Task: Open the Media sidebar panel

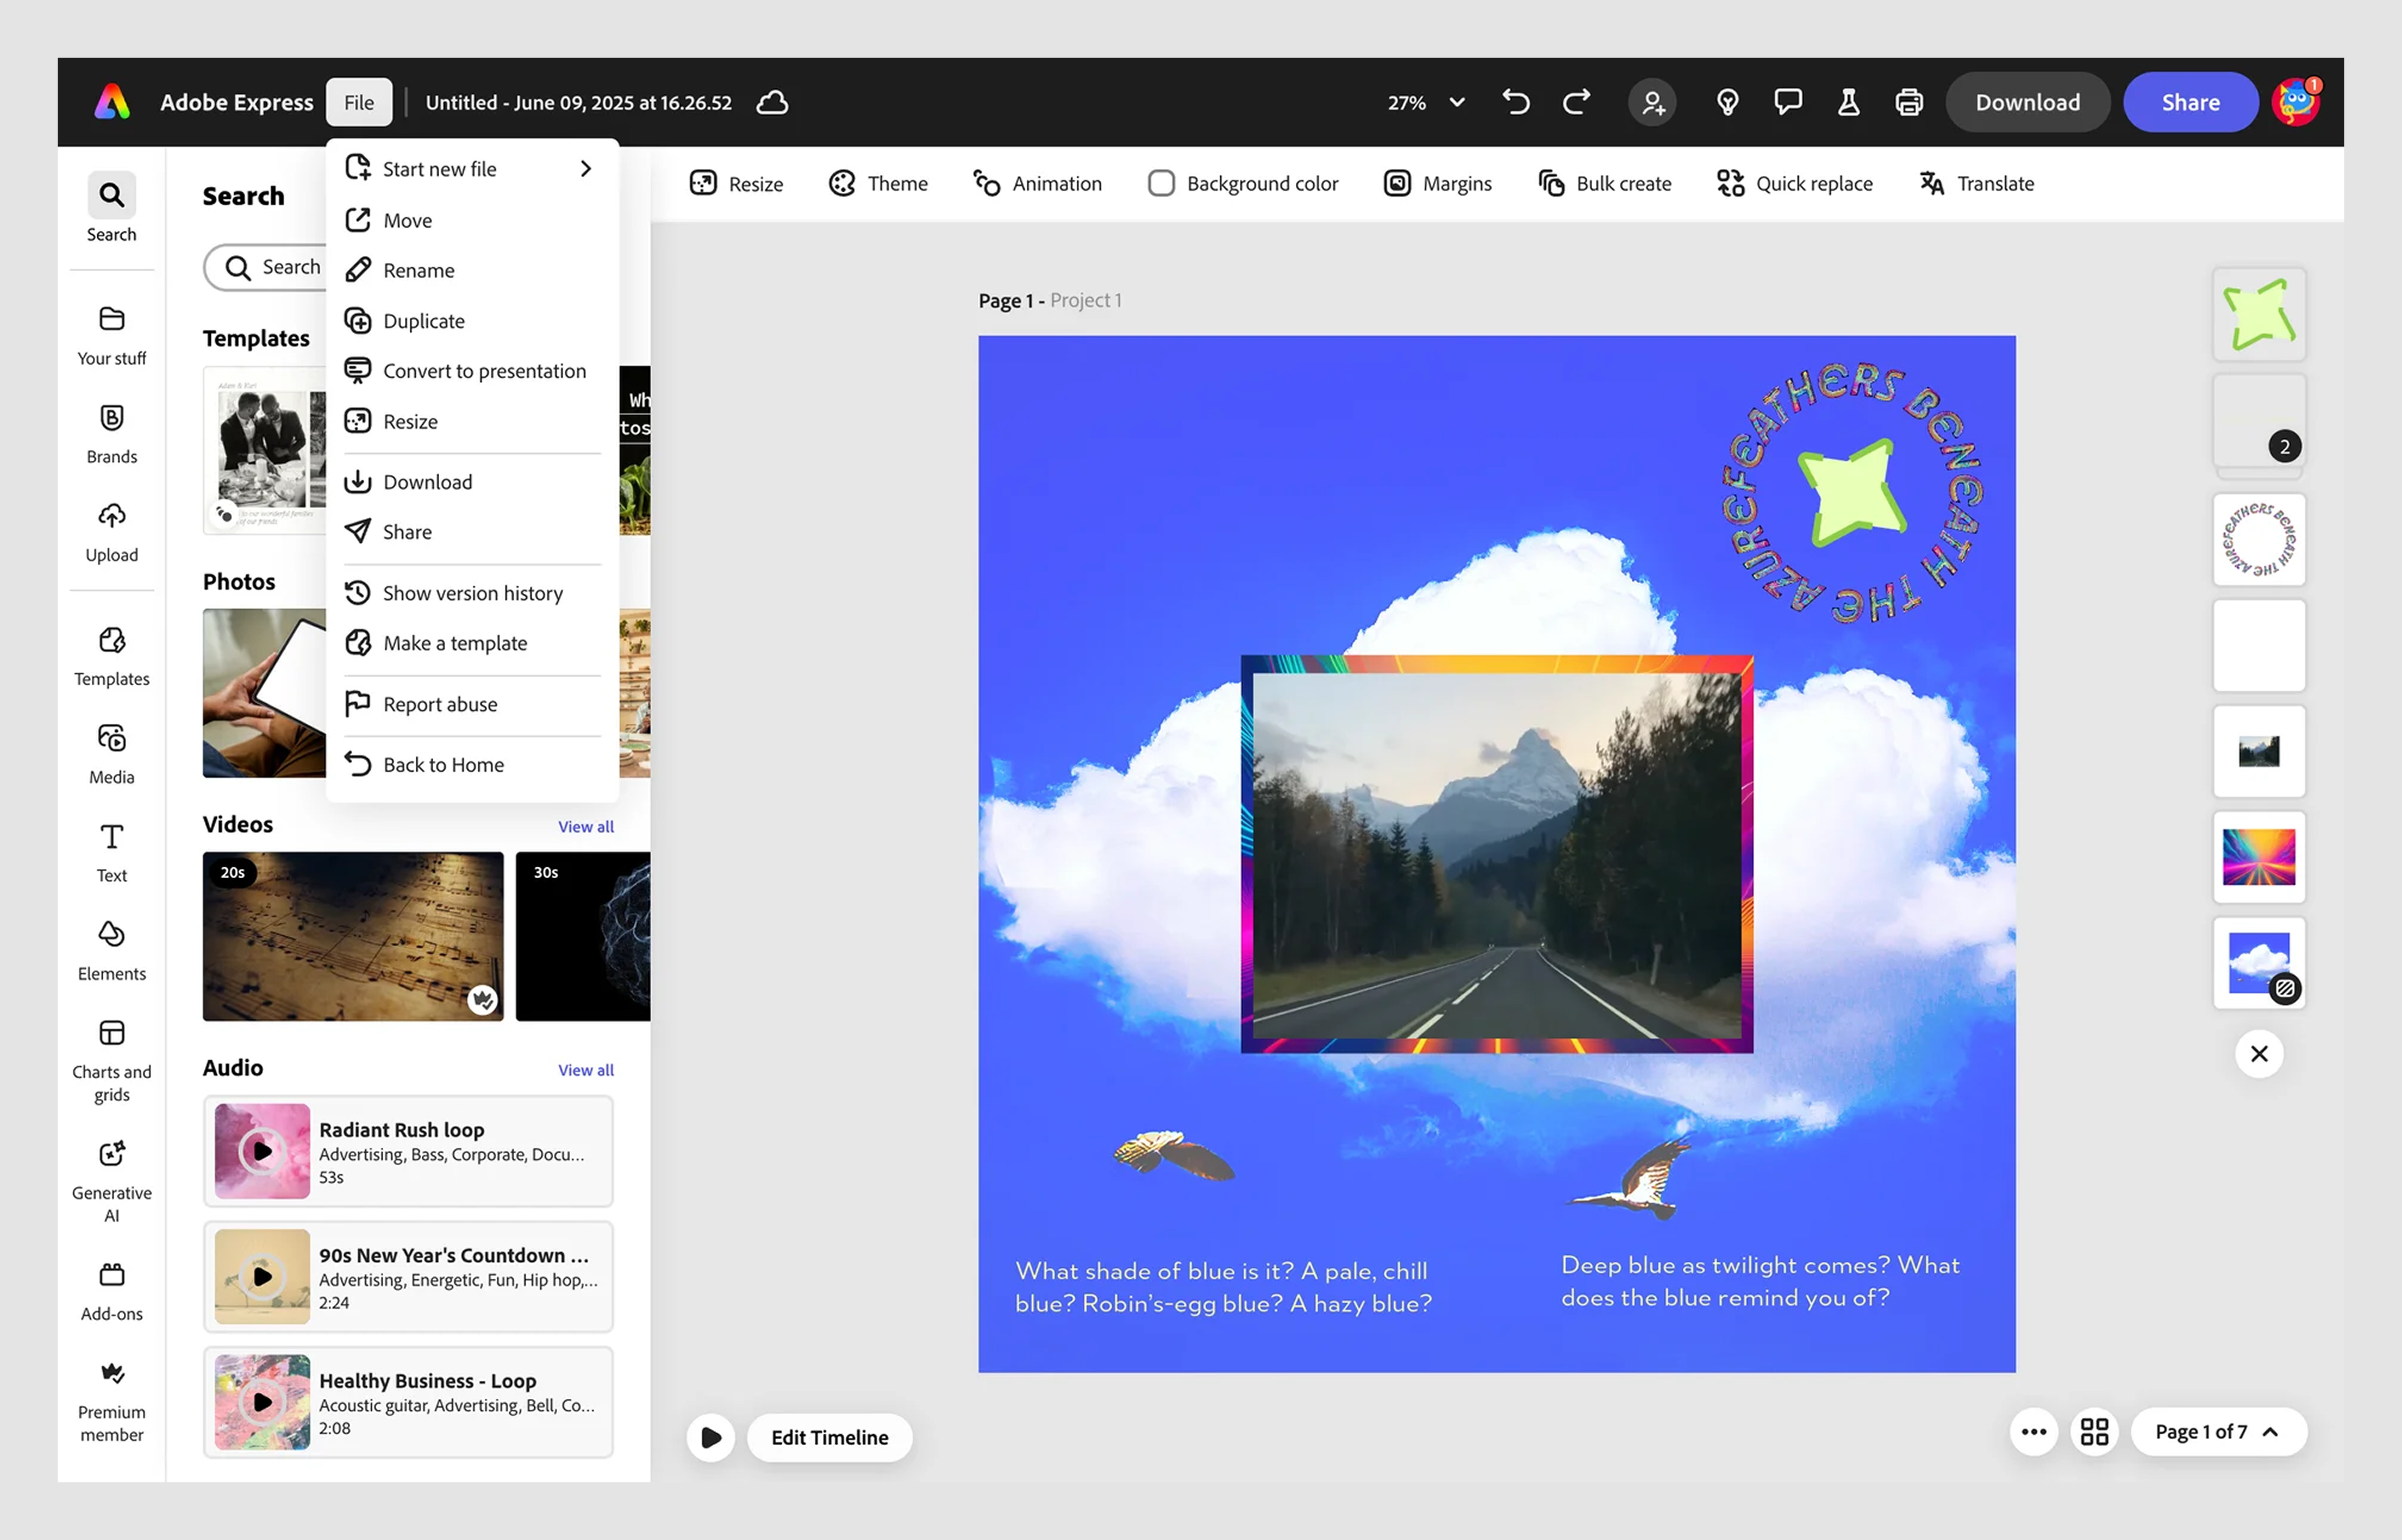Action: pos(111,754)
